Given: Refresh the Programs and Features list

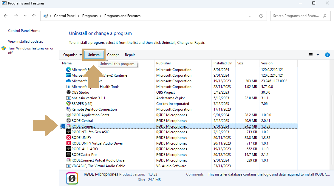Looking at the screenshot, I should pos(261,16).
